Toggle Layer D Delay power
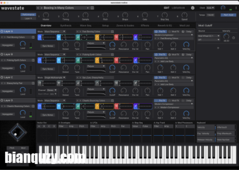Image resolution: width=239 pixels, height=170 pixels. 183,101
